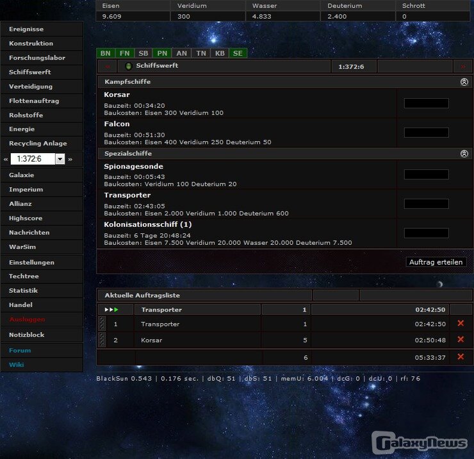The height and width of the screenshot is (459, 474).
Task: Click the Spionagesonde ship name
Action: tap(133, 167)
